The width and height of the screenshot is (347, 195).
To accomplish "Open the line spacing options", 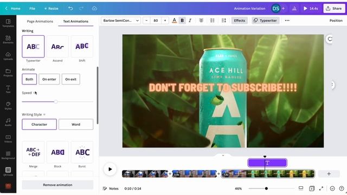I will coord(224,21).
